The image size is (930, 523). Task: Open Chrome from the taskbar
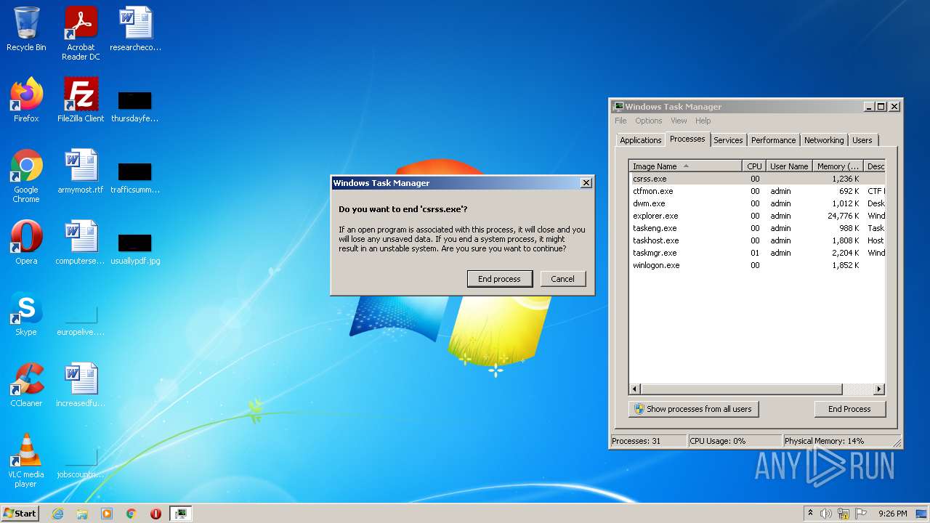click(132, 514)
